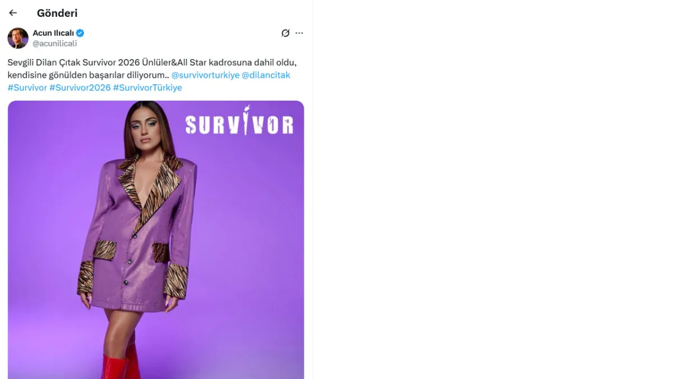Open Acun Ilıcalı's profile avatar
The width and height of the screenshot is (673, 379).
coord(18,38)
